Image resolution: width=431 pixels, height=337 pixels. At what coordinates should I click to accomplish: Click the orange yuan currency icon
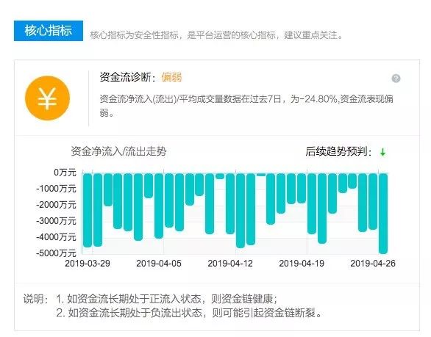[x=47, y=98]
